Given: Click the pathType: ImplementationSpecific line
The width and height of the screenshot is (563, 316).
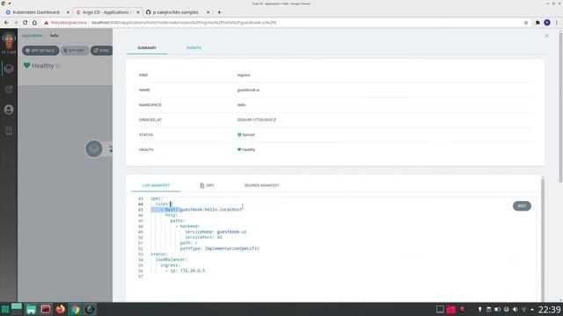Looking at the screenshot, I should coord(219,248).
